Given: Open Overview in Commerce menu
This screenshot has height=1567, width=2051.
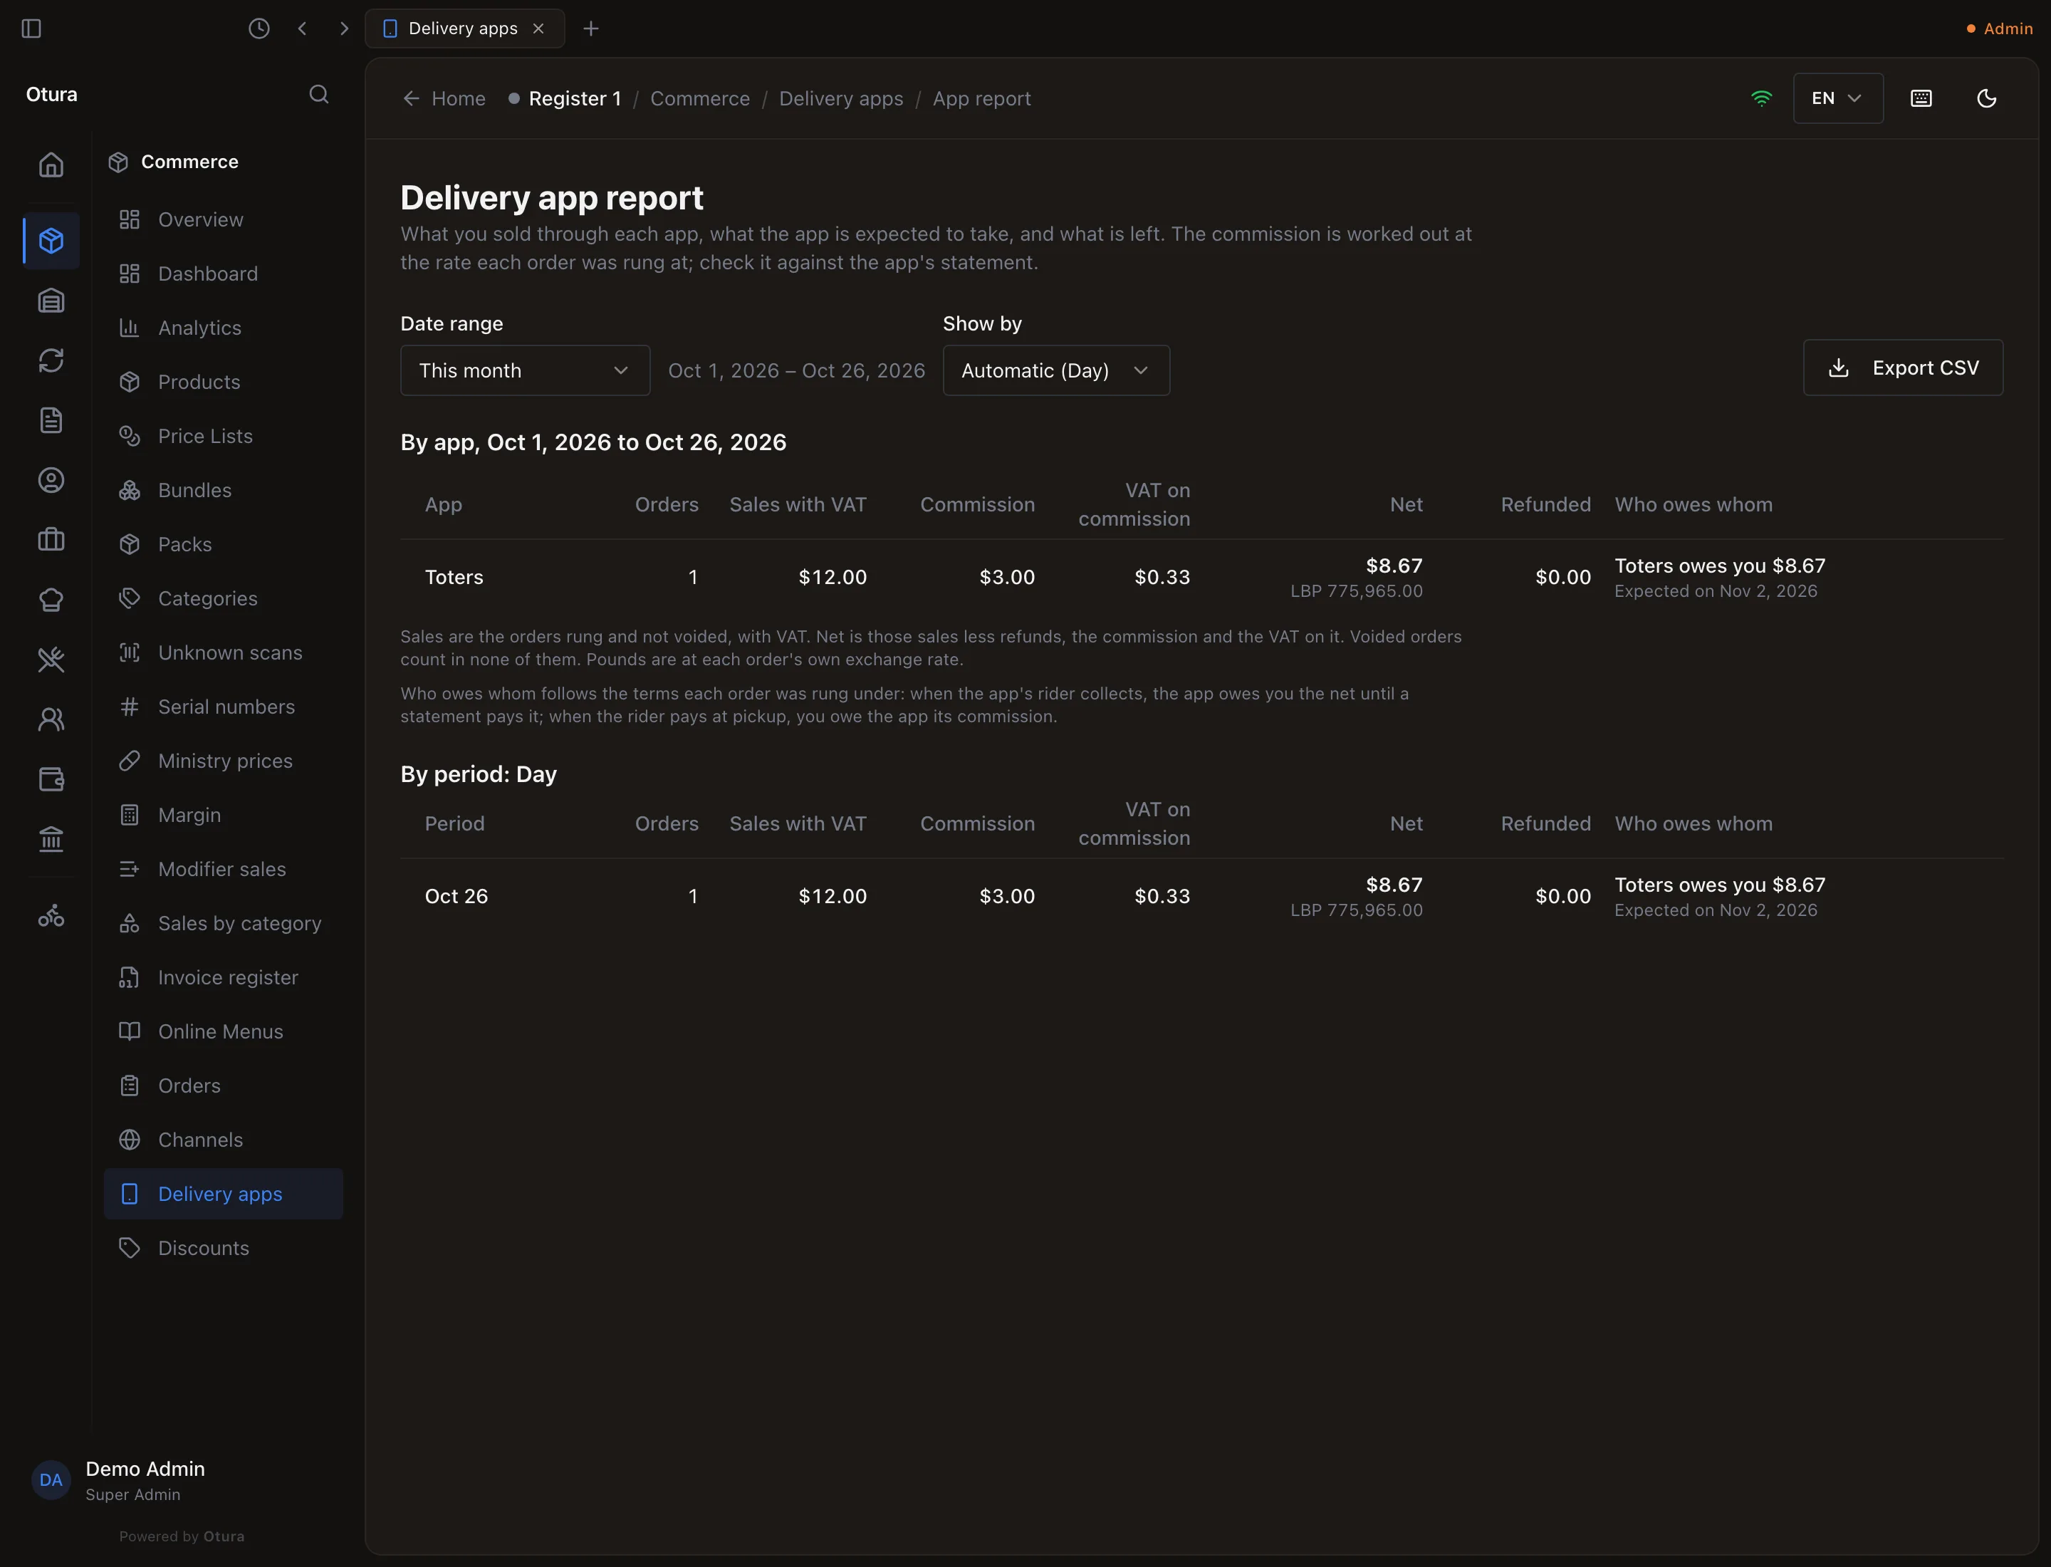Looking at the screenshot, I should pos(223,219).
